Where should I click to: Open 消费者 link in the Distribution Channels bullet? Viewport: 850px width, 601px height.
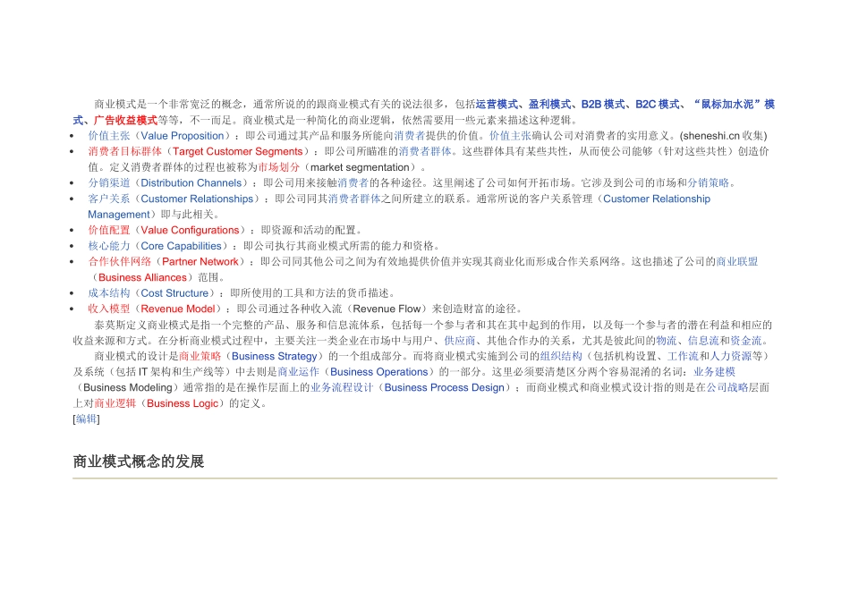pyautogui.click(x=353, y=182)
